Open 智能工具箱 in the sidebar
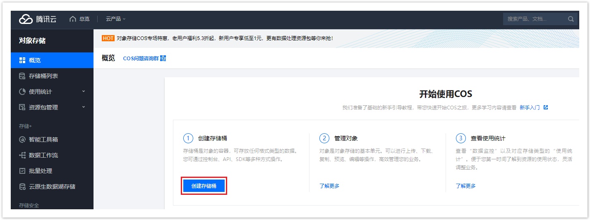The height and width of the screenshot is (220, 590). [x=52, y=140]
